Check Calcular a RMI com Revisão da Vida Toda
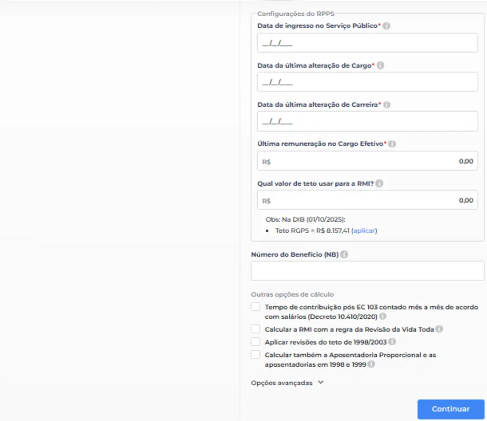The height and width of the screenshot is (421, 487). pyautogui.click(x=256, y=329)
